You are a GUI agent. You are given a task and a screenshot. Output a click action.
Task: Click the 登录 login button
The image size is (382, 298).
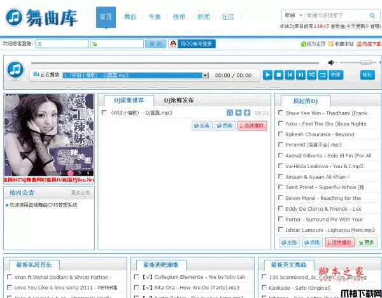coord(154,44)
